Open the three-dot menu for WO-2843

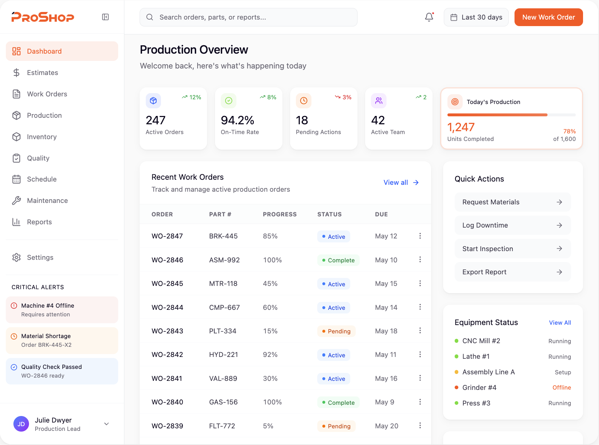point(420,330)
